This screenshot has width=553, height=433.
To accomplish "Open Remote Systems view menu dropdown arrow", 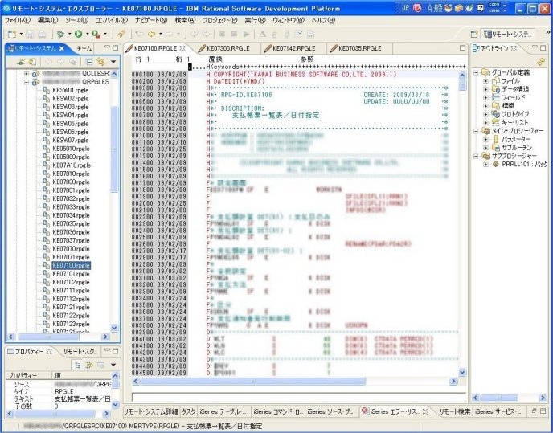I will 113,62.
